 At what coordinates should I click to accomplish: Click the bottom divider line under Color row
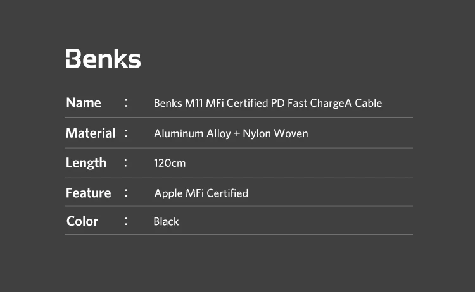click(239, 235)
